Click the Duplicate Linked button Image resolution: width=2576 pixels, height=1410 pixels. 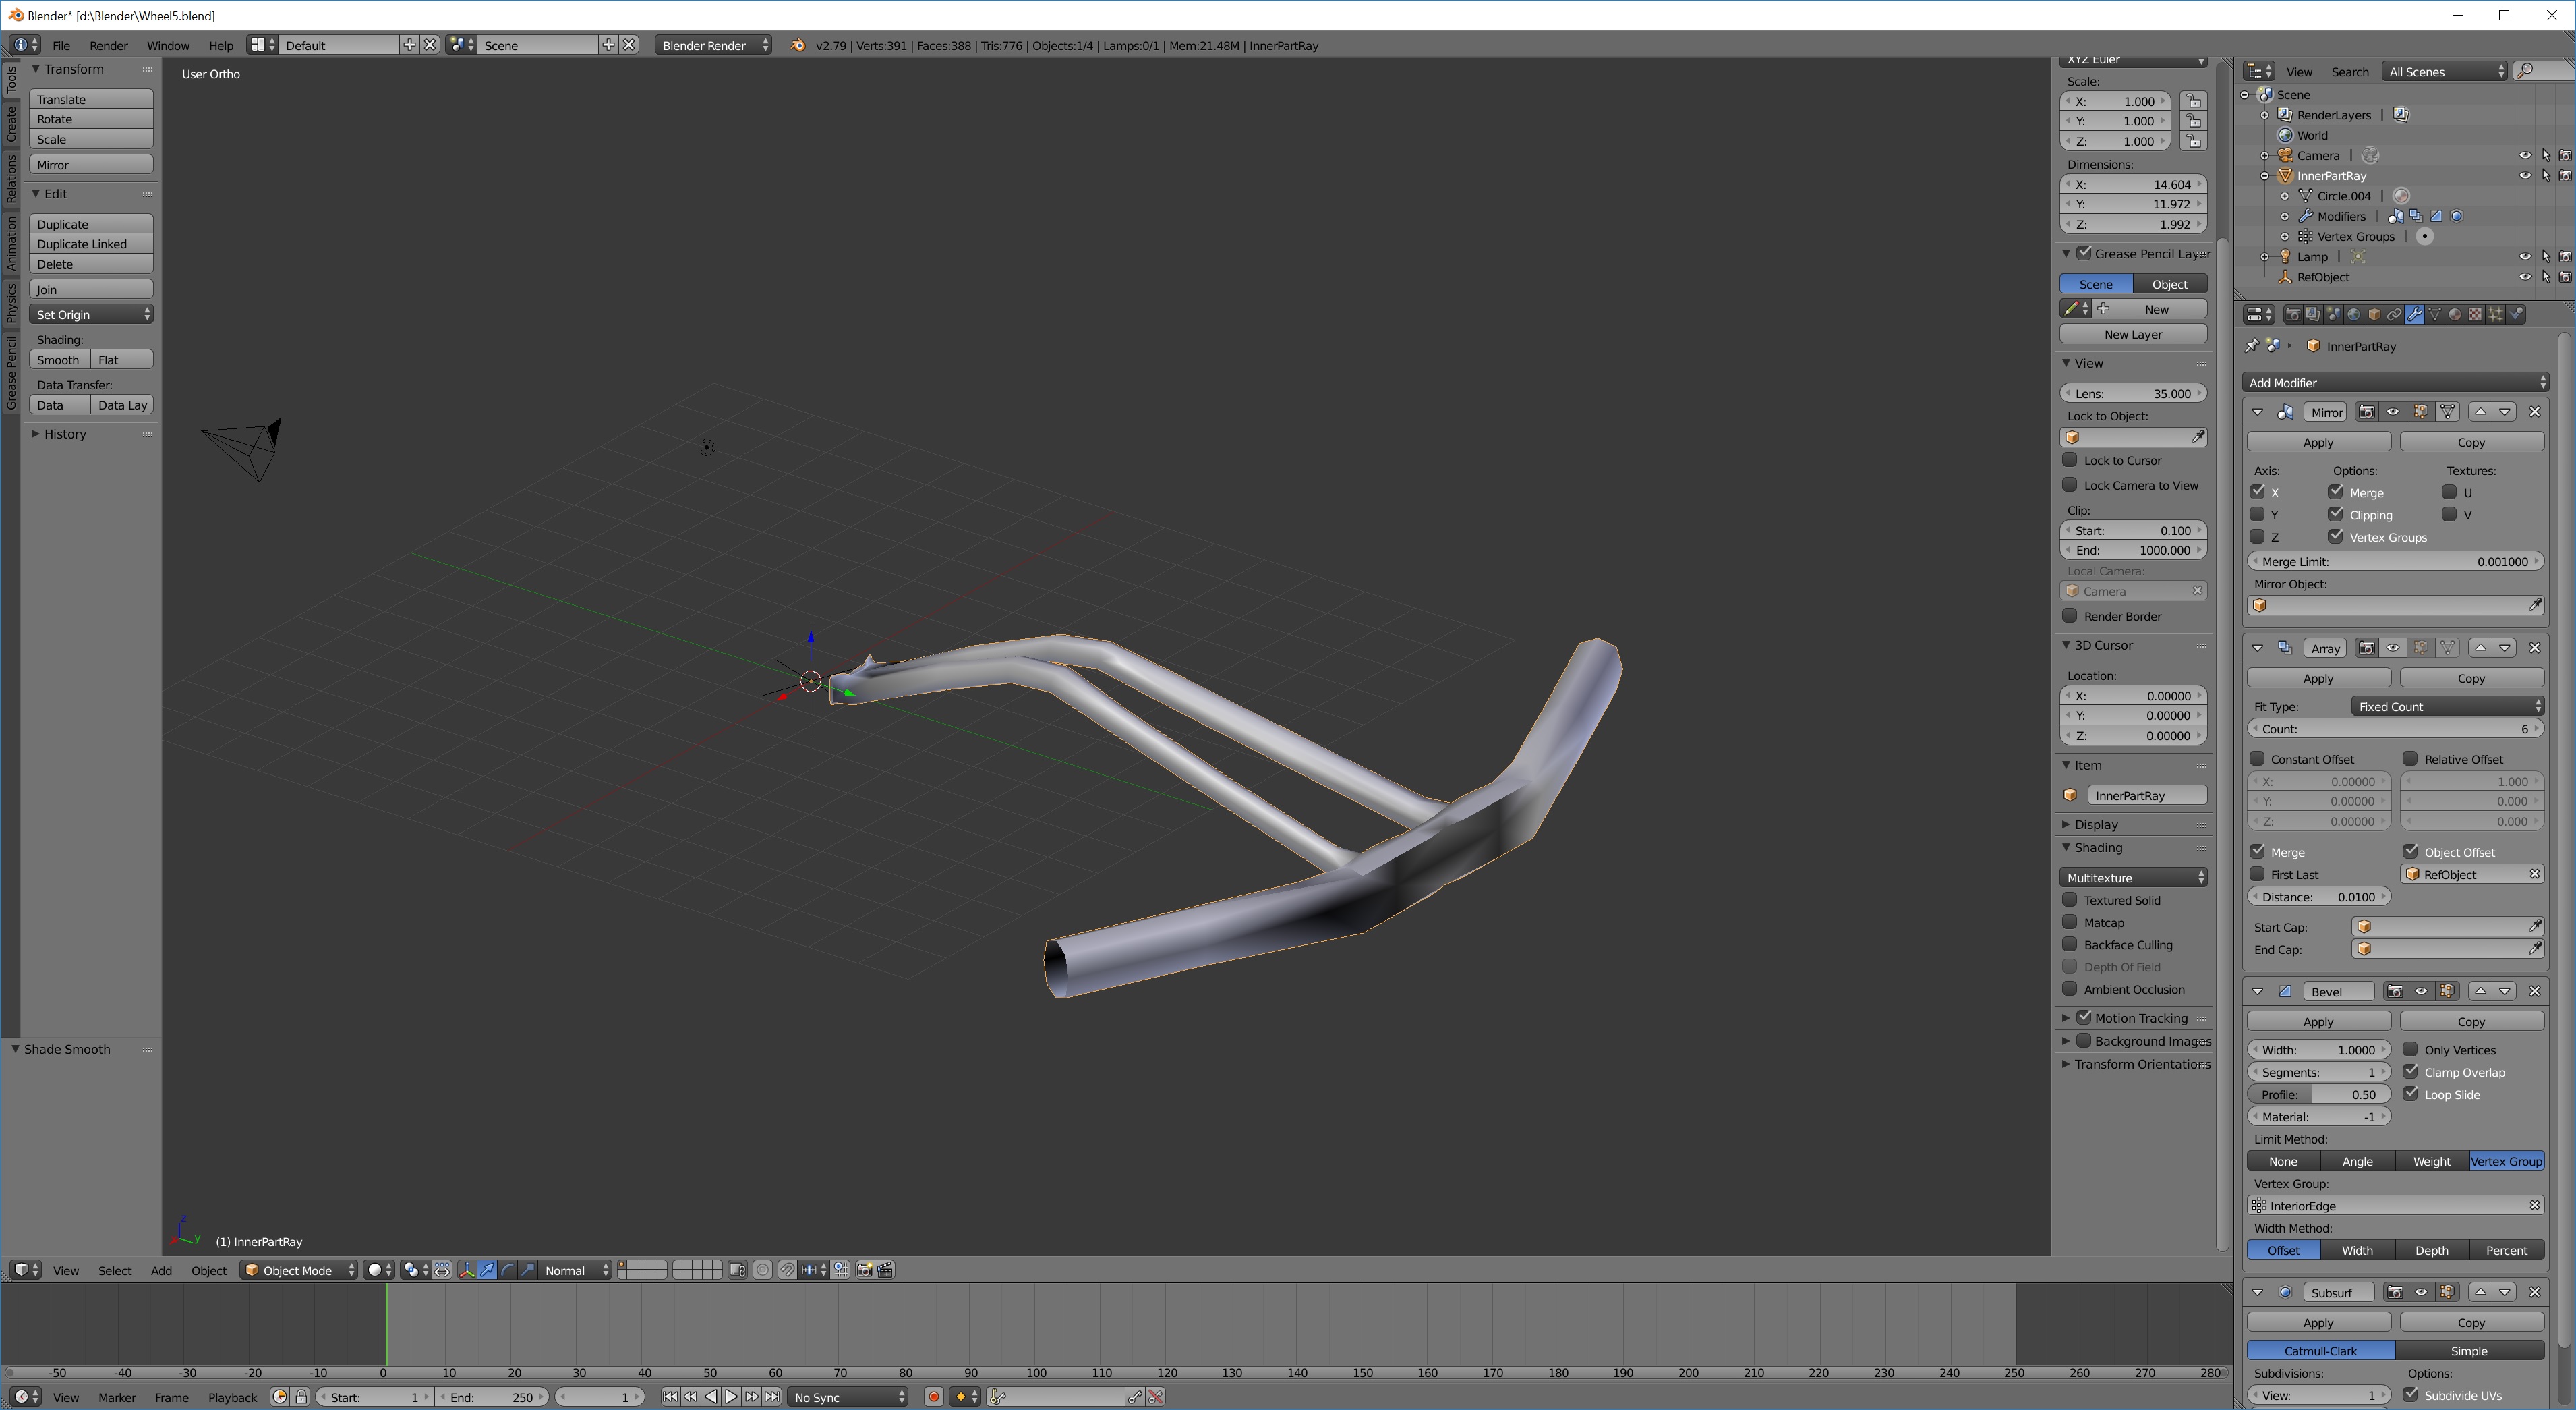point(90,244)
